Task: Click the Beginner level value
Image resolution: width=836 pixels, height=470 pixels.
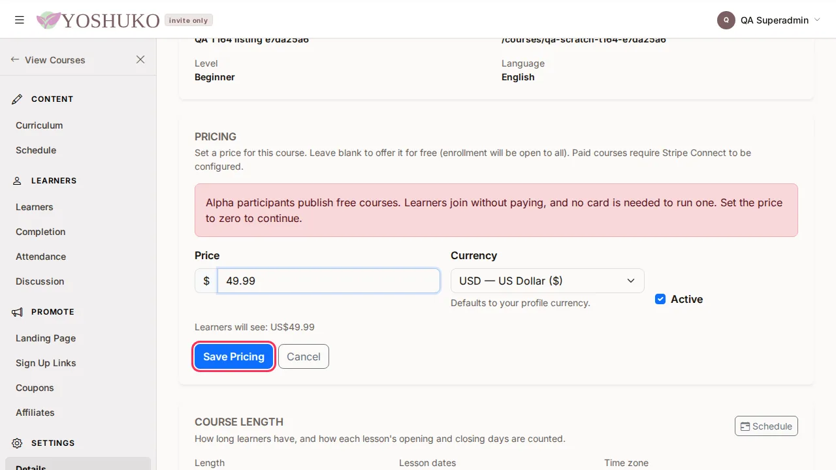Action: (215, 77)
